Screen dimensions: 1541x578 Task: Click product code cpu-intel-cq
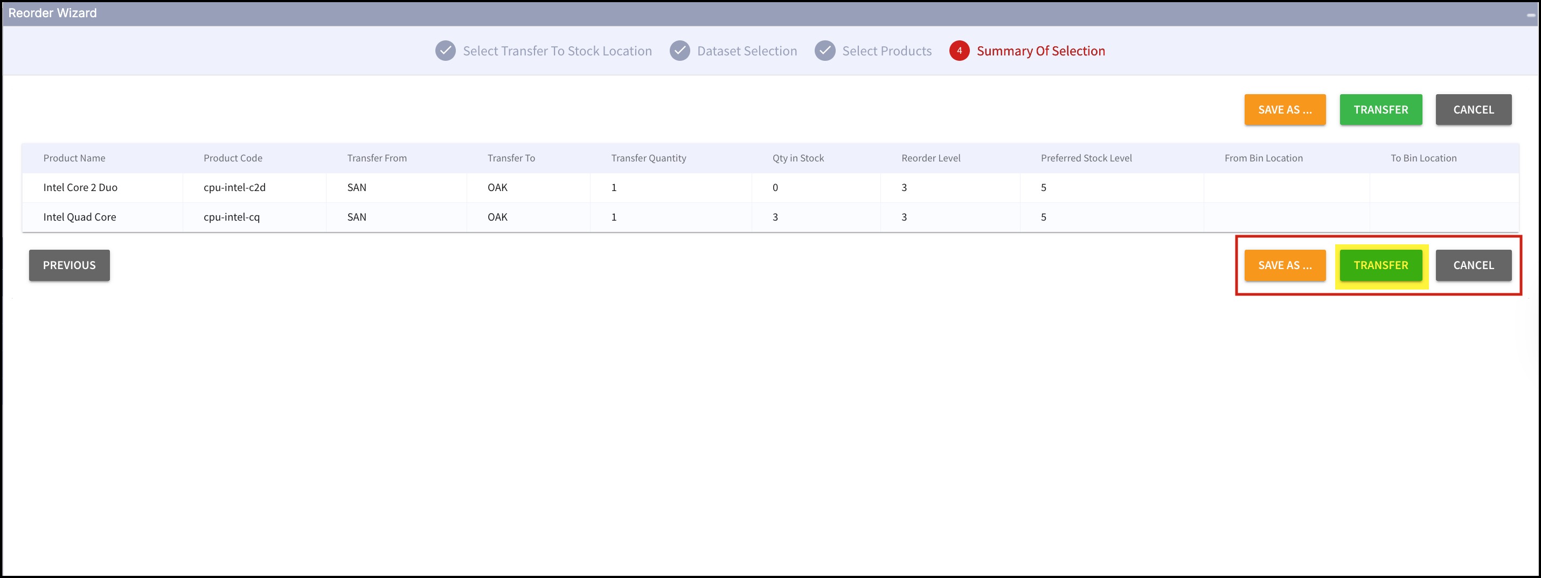232,217
